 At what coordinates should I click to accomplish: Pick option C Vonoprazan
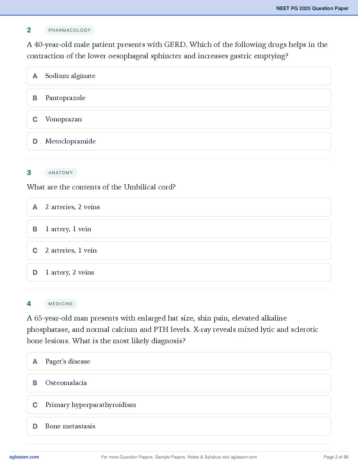(x=179, y=119)
